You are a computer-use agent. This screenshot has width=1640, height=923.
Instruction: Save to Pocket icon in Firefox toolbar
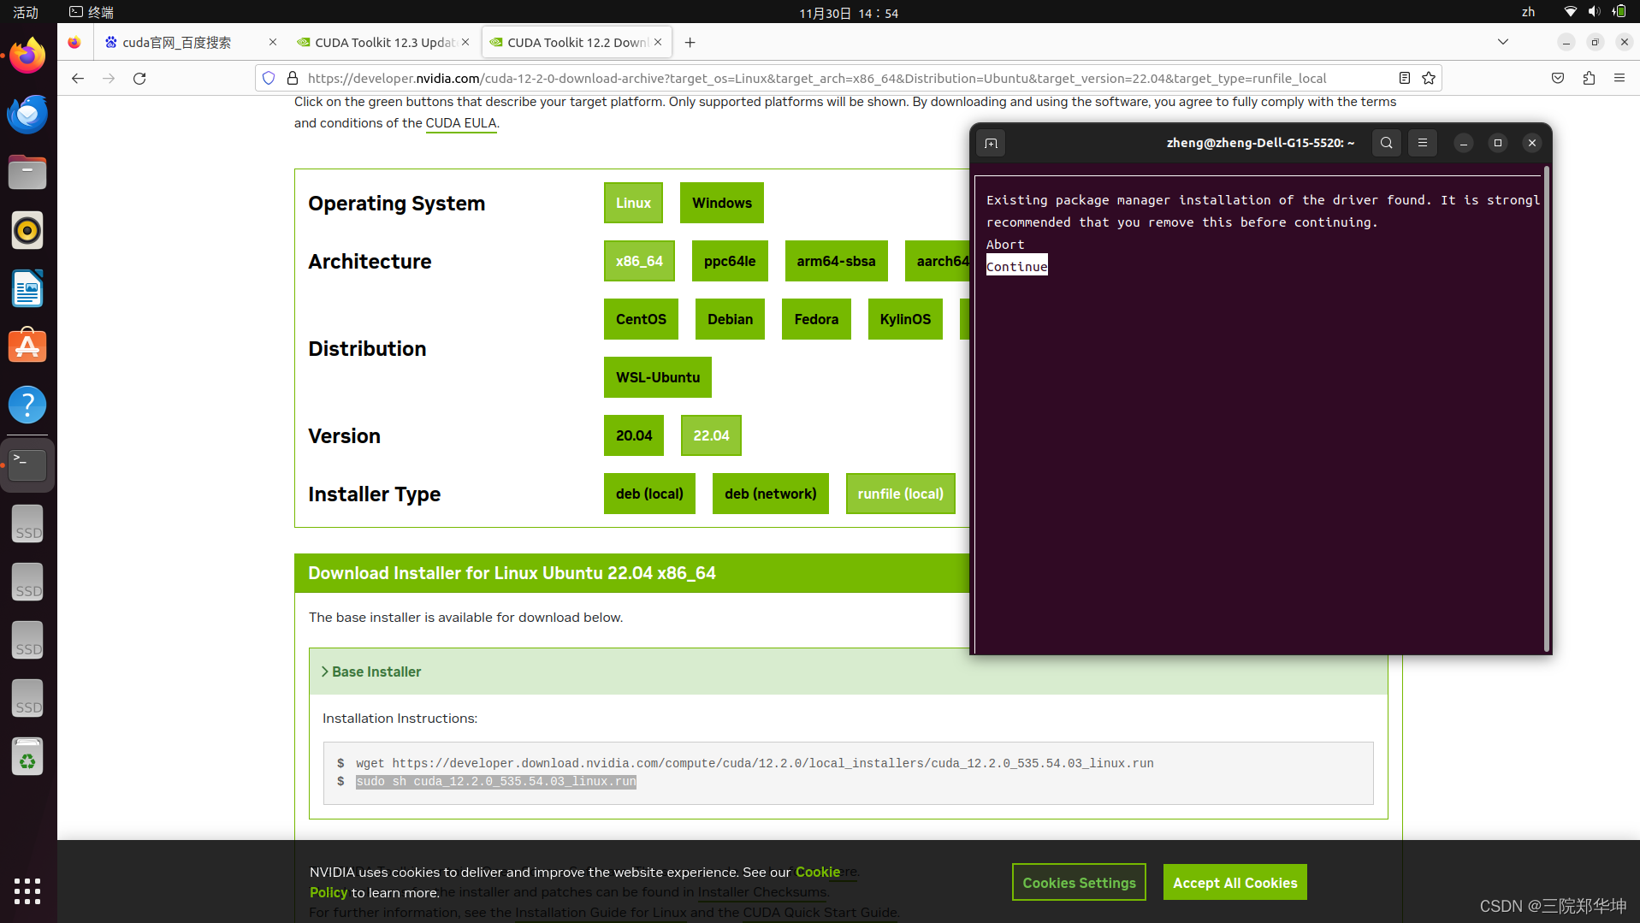tap(1558, 79)
